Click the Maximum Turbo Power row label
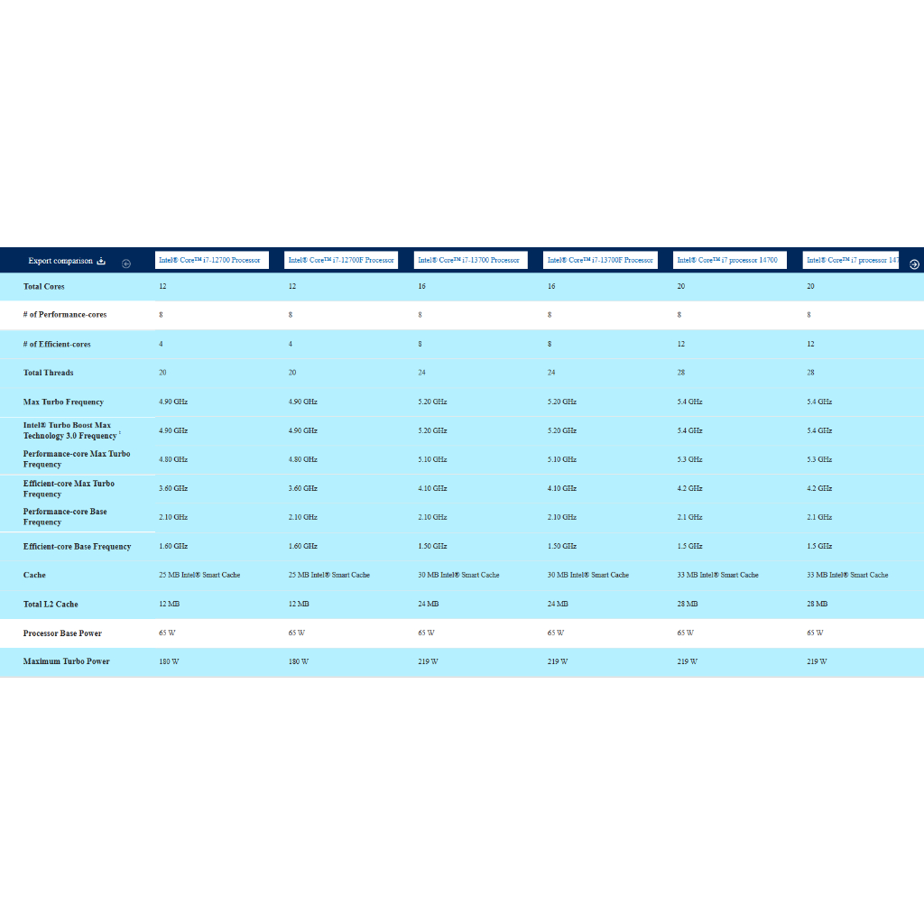The height and width of the screenshot is (924, 924). click(66, 661)
